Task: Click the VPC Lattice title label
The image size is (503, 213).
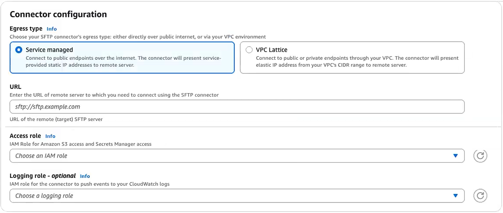Action: click(x=271, y=50)
